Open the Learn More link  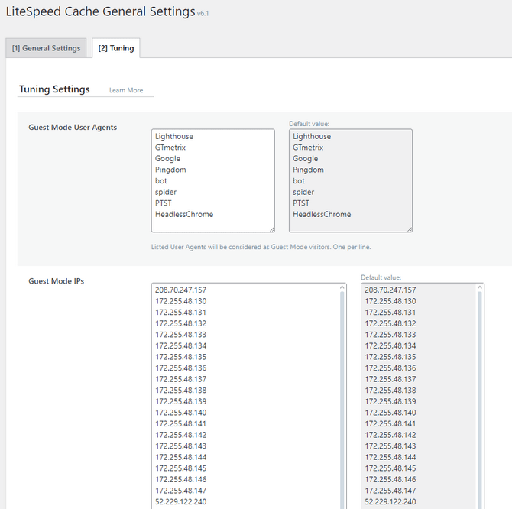tap(126, 90)
